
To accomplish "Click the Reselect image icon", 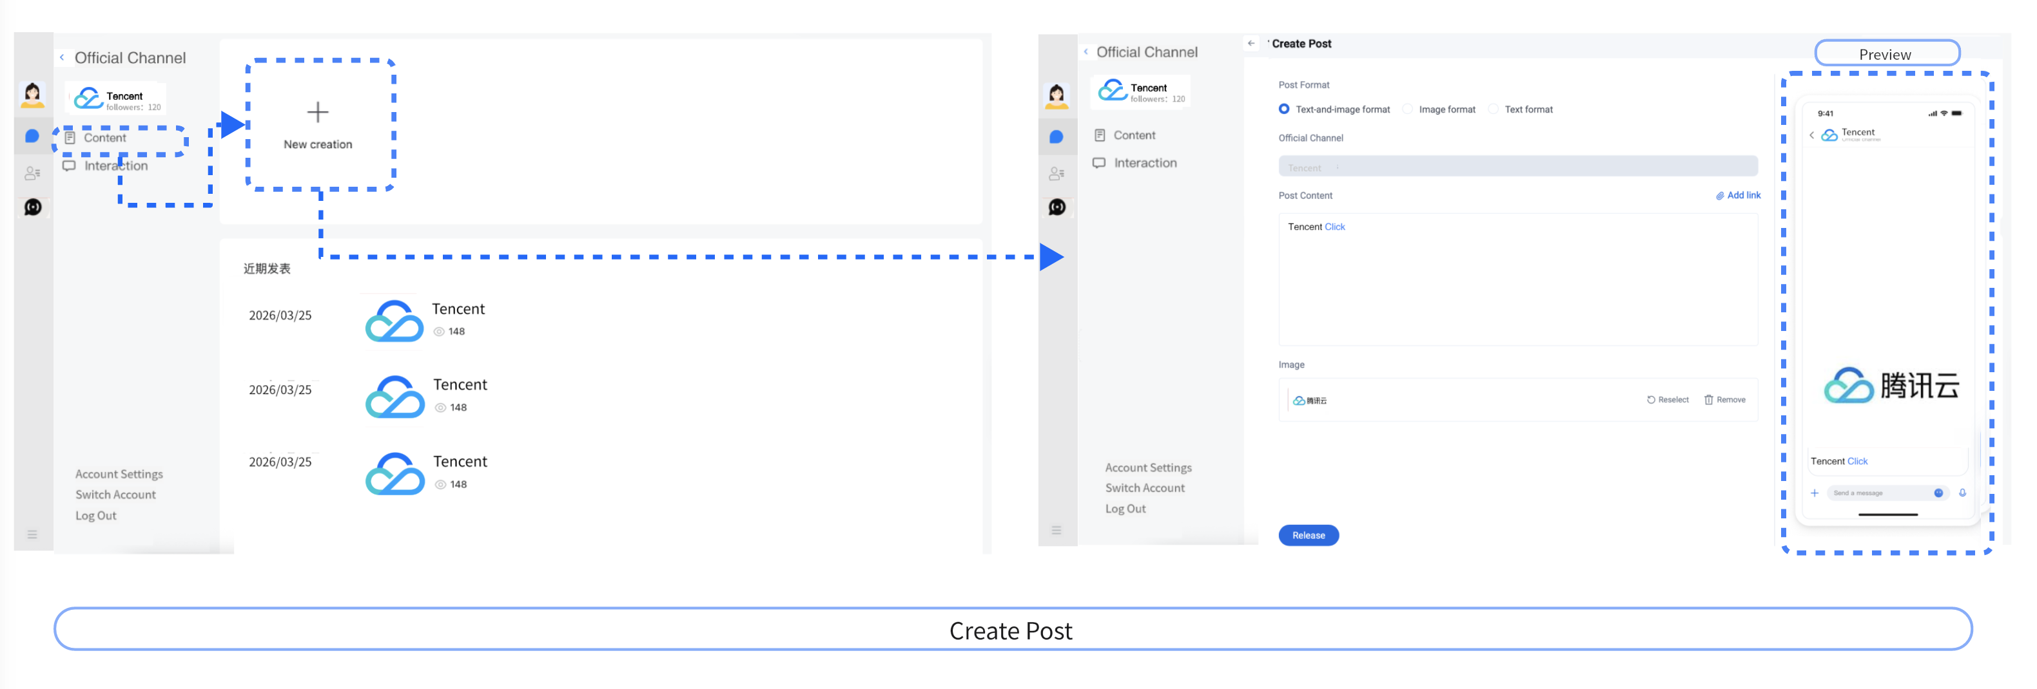I will point(1651,400).
